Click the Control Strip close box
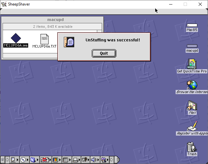 click(x=3, y=160)
